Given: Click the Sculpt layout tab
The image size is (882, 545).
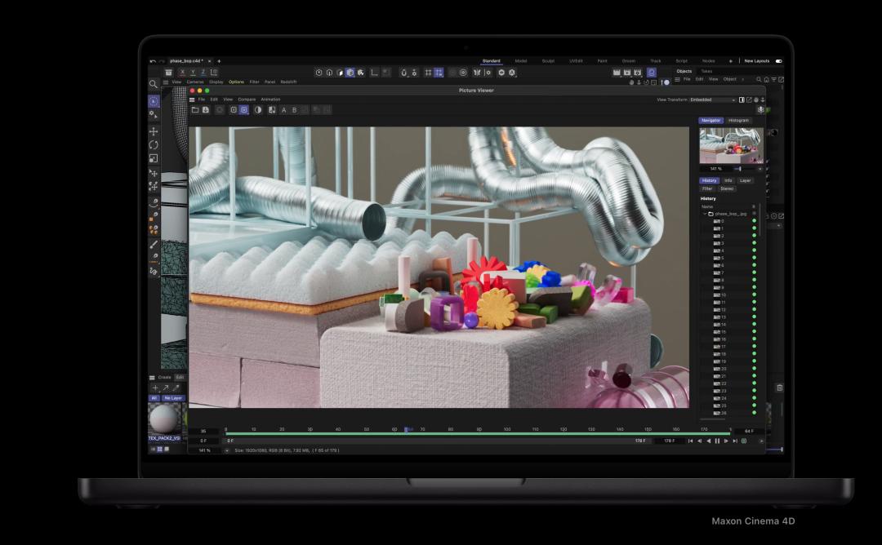Looking at the screenshot, I should pyautogui.click(x=548, y=61).
